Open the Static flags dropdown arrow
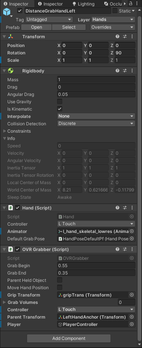Screen dimensions: 142x348 click(133, 11)
